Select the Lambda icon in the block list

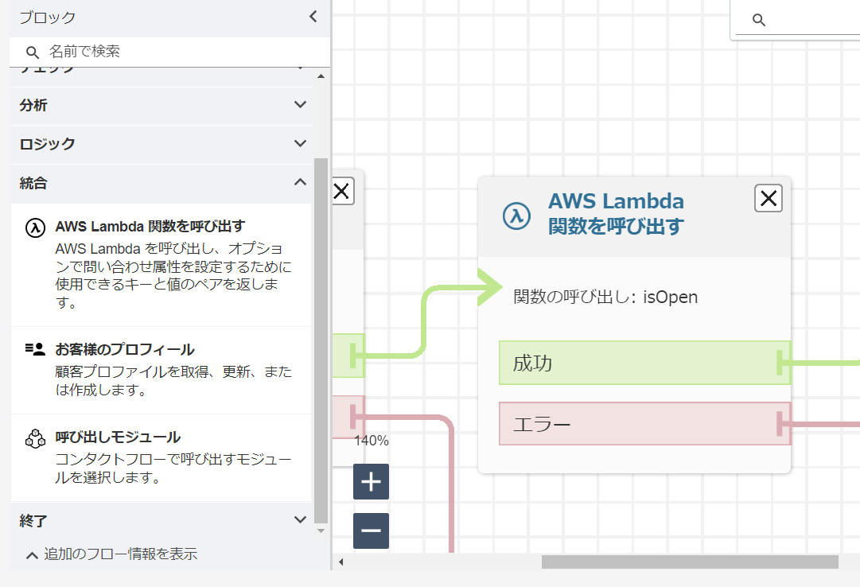pos(36,227)
